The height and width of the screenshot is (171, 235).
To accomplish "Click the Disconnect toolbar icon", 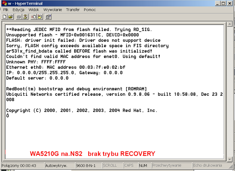I will click(25, 17).
